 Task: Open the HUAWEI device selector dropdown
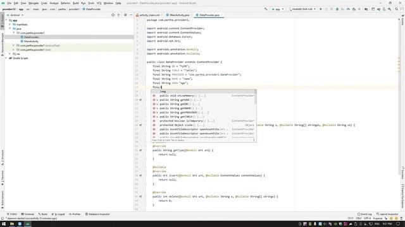[302, 9]
